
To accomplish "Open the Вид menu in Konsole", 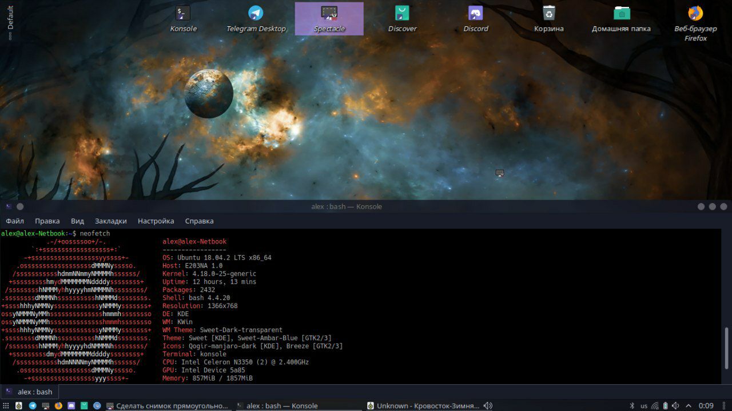I will point(77,221).
